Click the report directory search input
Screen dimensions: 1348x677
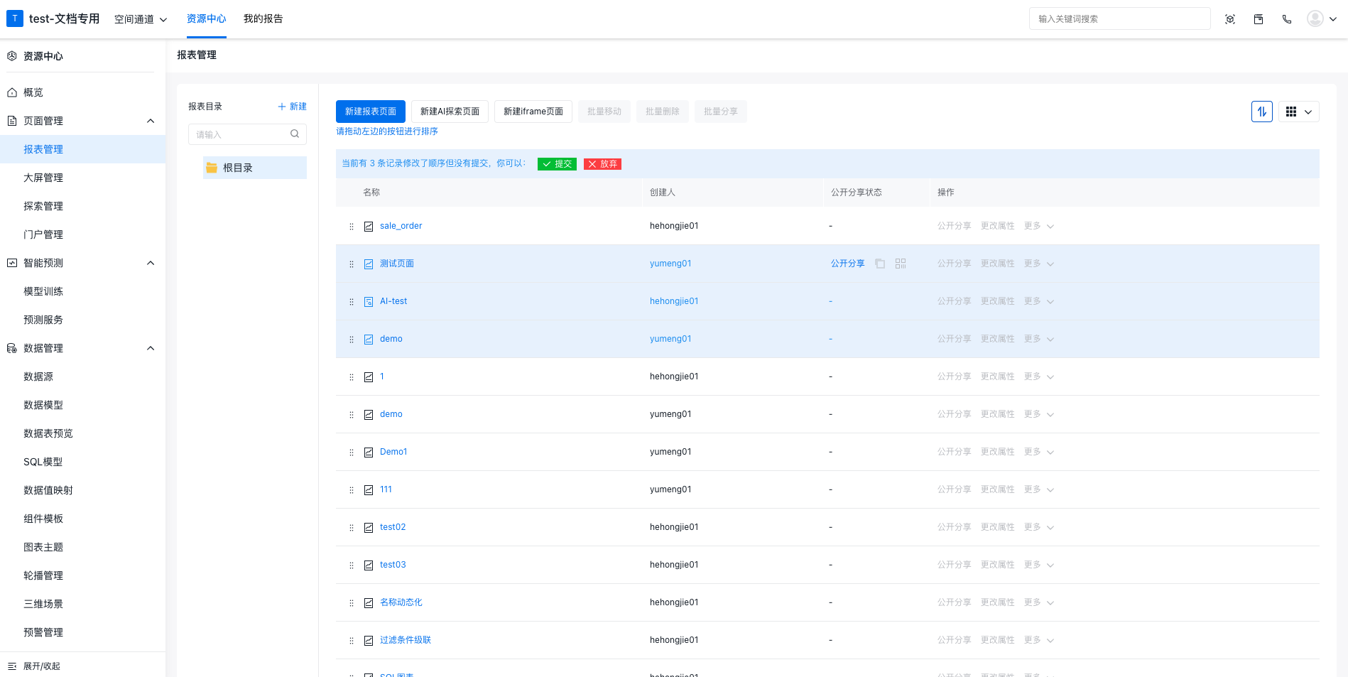(x=247, y=134)
